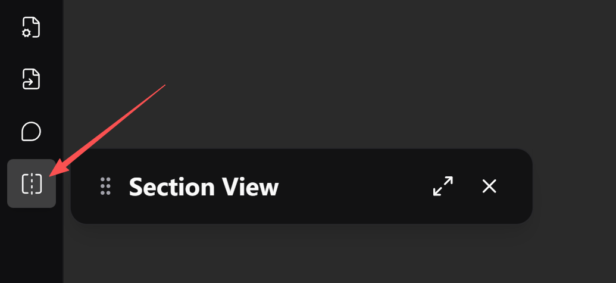Click the import file icon
Image resolution: width=616 pixels, height=283 pixels.
click(x=31, y=79)
